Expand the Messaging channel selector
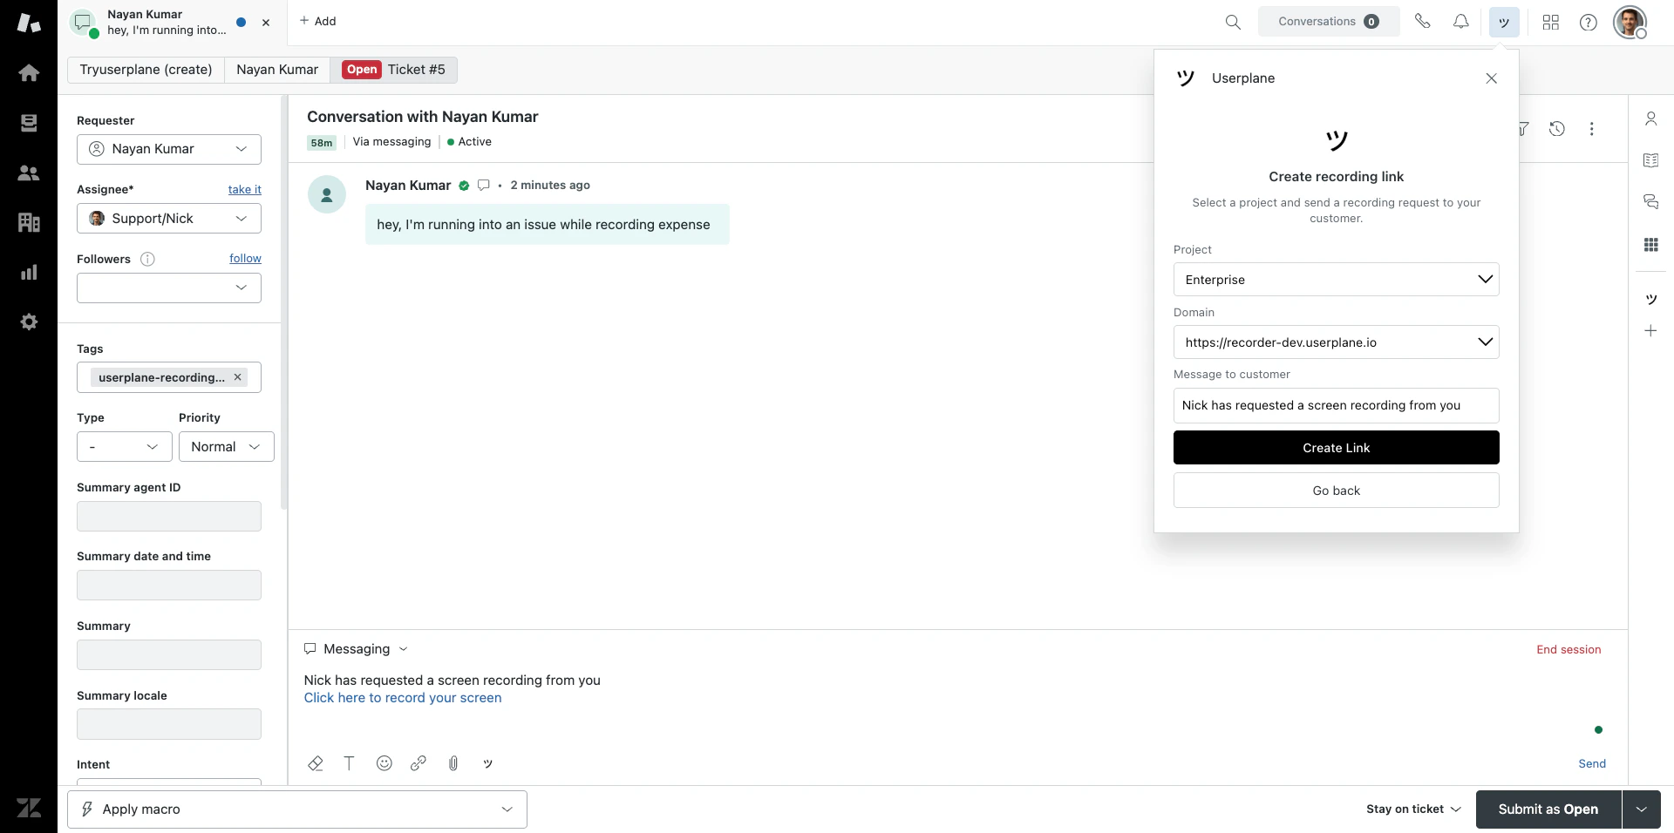This screenshot has width=1674, height=833. coord(356,649)
